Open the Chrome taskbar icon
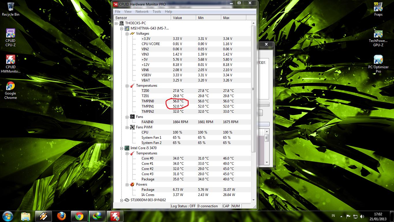This screenshot has height=222, width=394. [79, 216]
